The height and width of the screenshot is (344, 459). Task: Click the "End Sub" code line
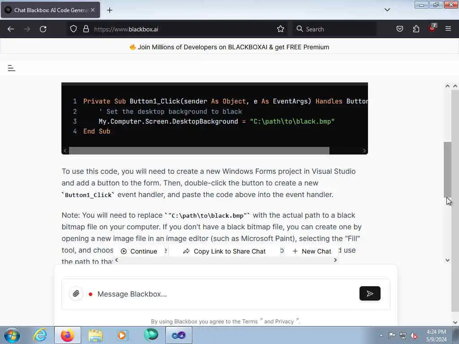click(x=97, y=131)
